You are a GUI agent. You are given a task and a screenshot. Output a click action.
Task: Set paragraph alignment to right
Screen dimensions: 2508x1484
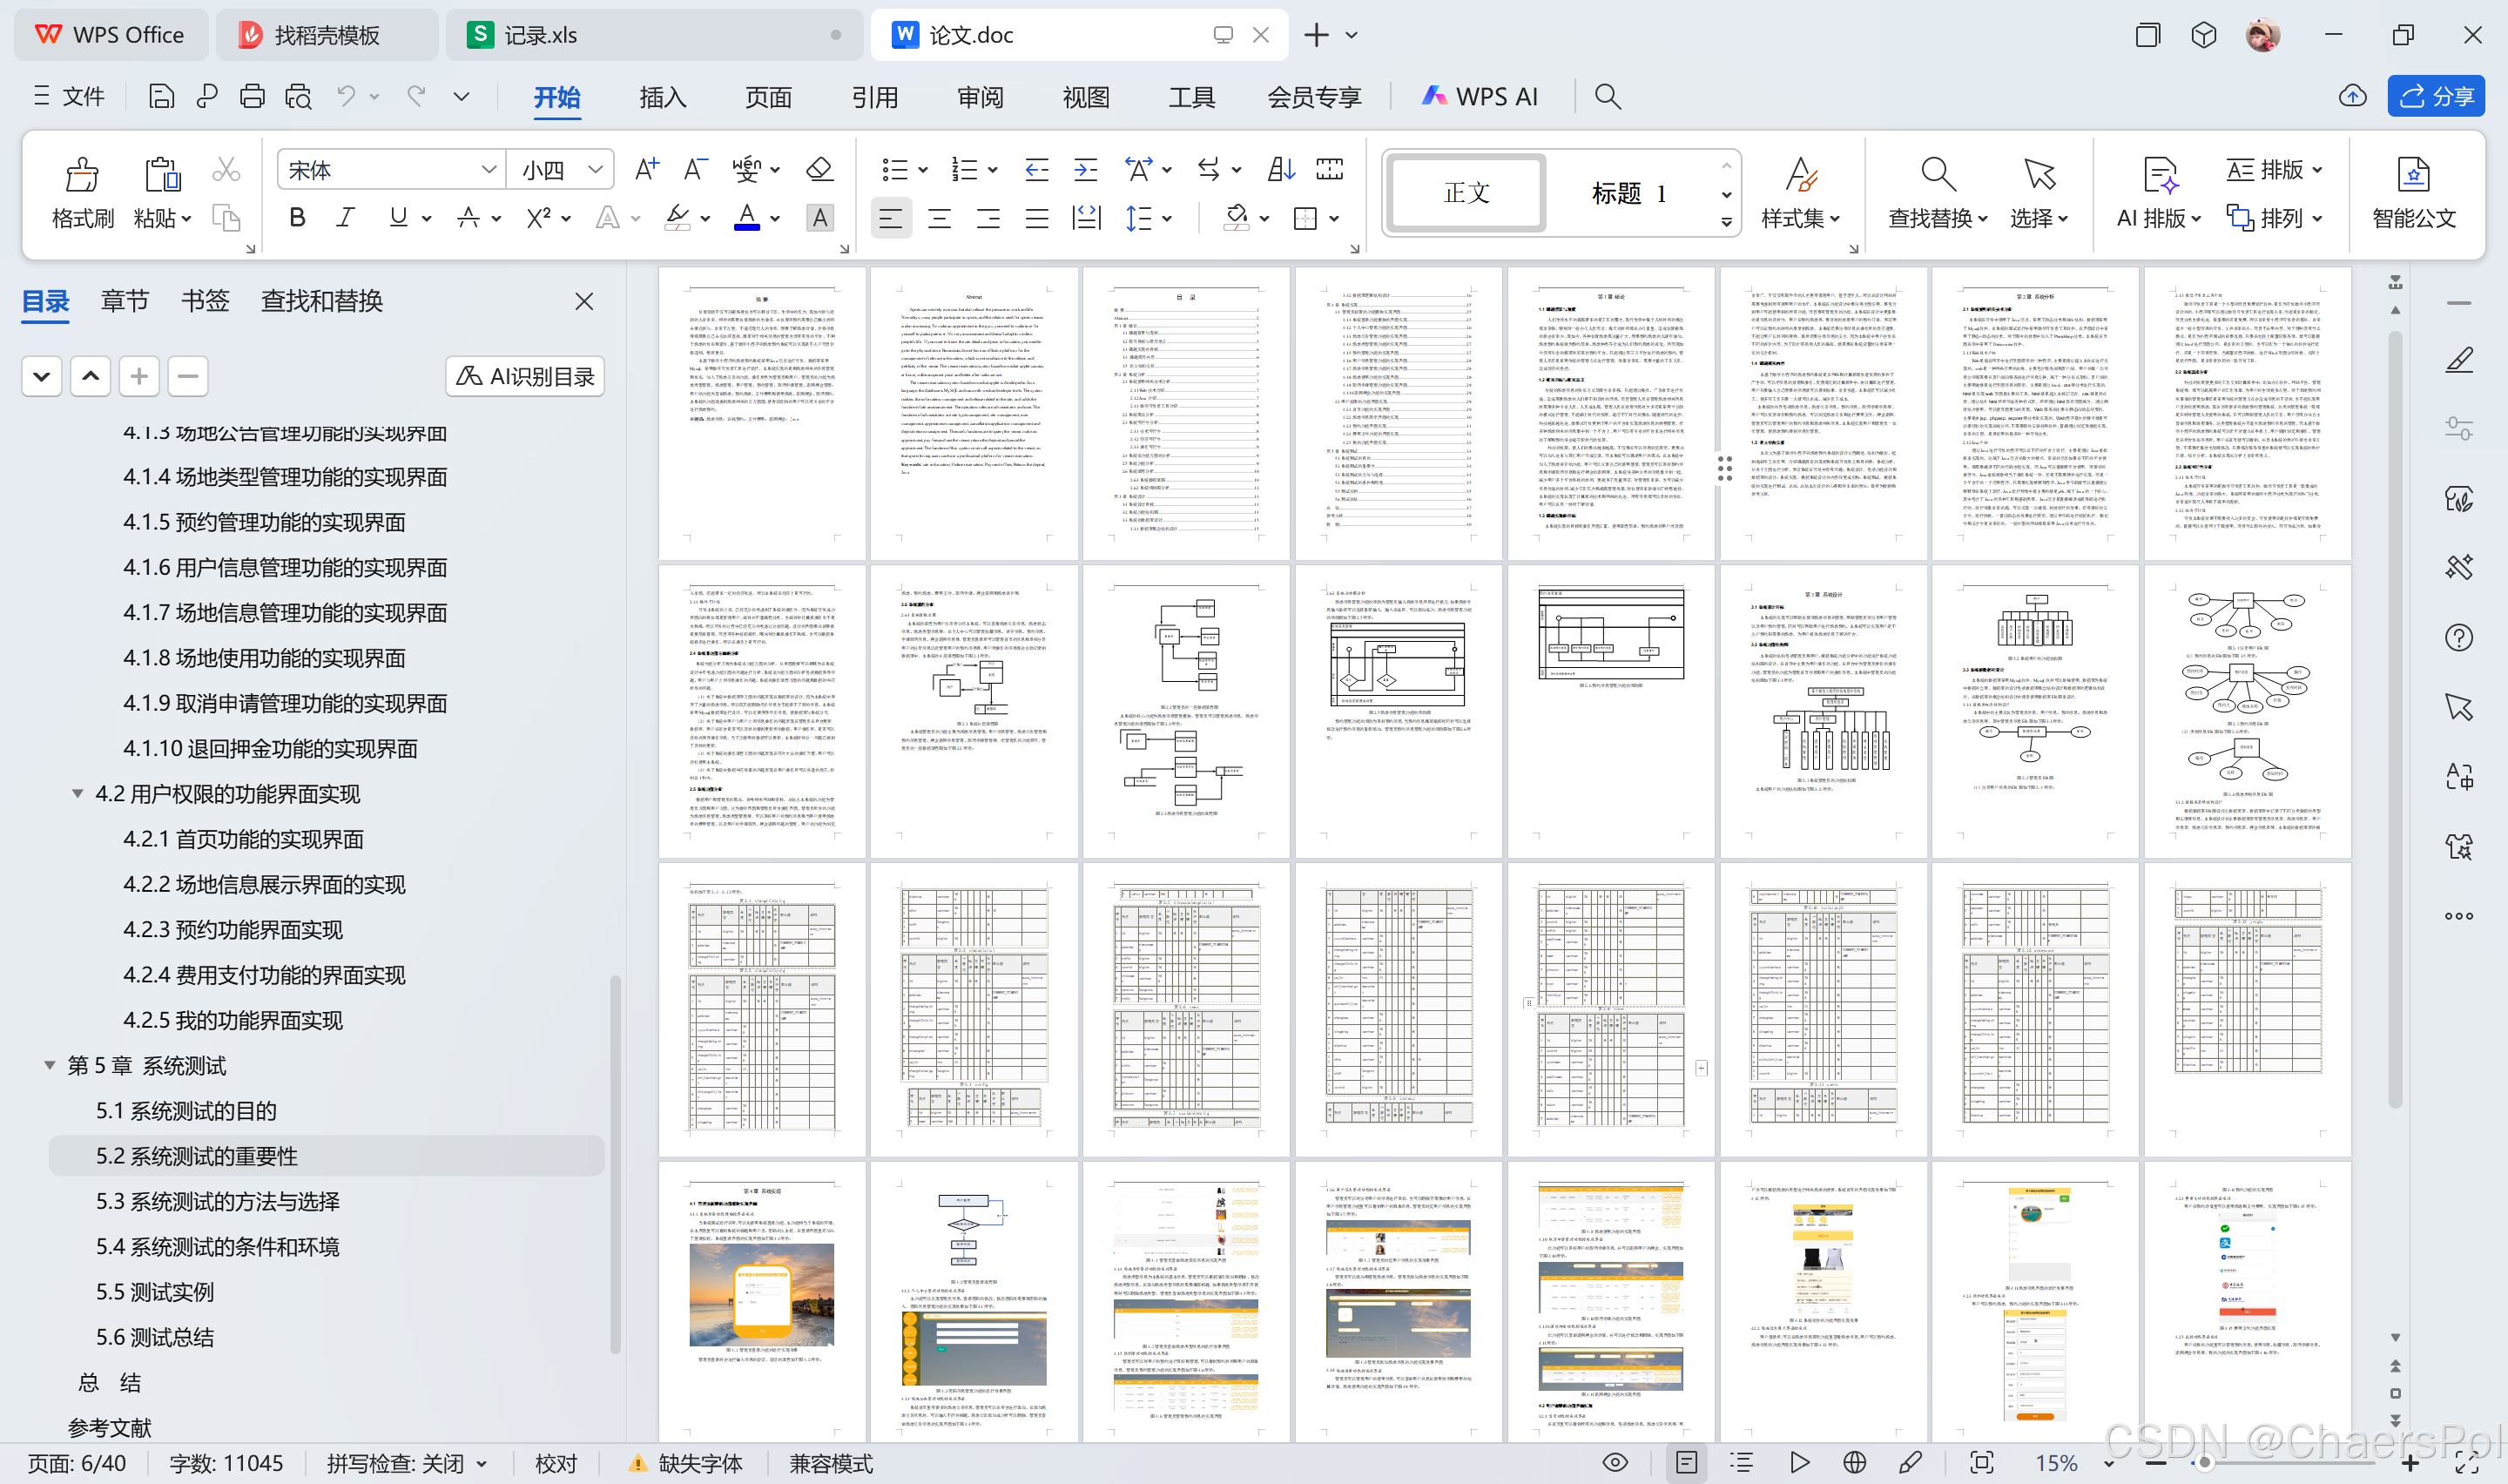coord(988,217)
